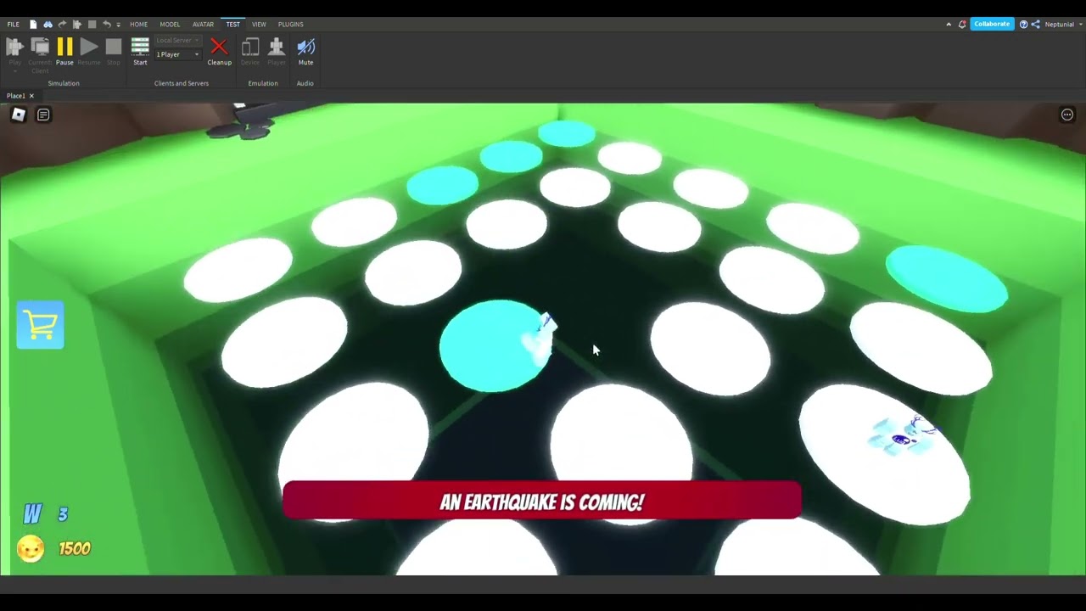Close the Place1 tab
Image resolution: width=1086 pixels, height=611 pixels.
click(31, 96)
